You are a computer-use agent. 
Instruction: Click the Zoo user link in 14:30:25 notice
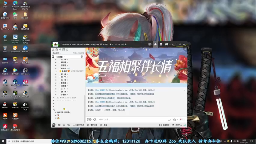point(100,102)
